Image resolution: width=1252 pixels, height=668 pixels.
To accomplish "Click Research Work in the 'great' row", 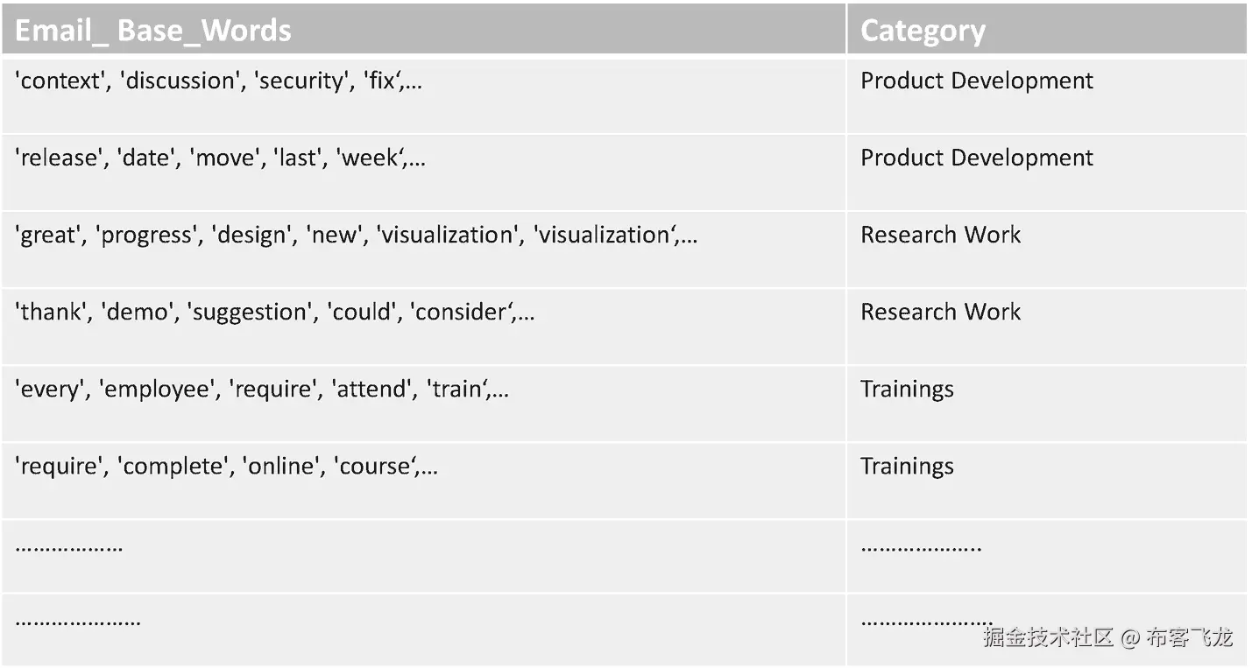I will tap(940, 236).
